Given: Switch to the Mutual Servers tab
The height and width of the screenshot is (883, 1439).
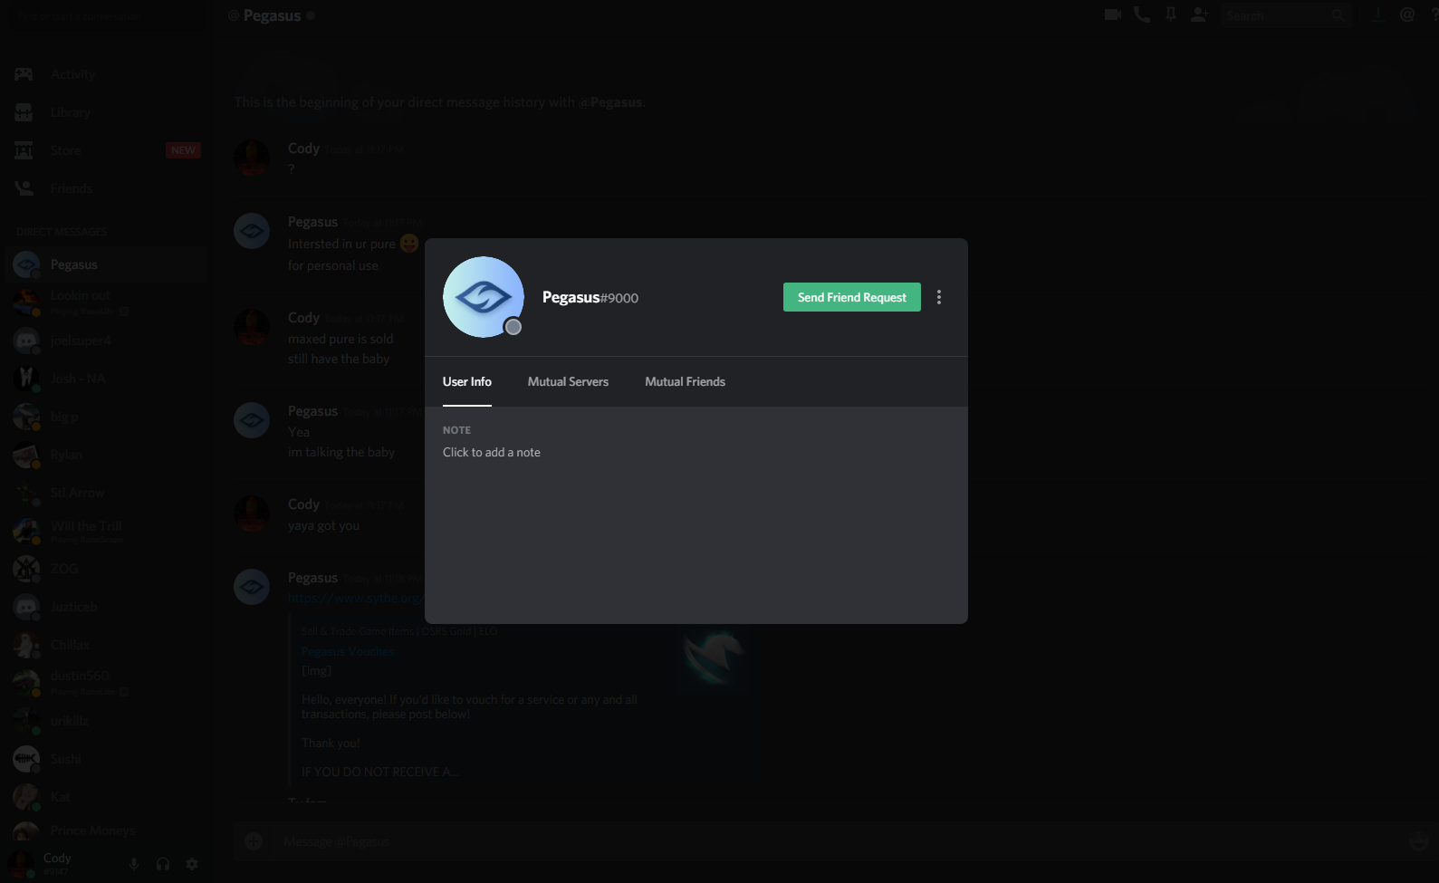Looking at the screenshot, I should coord(568,381).
